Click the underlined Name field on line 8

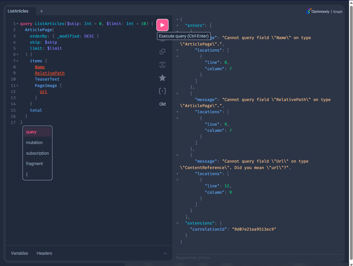(x=40, y=67)
